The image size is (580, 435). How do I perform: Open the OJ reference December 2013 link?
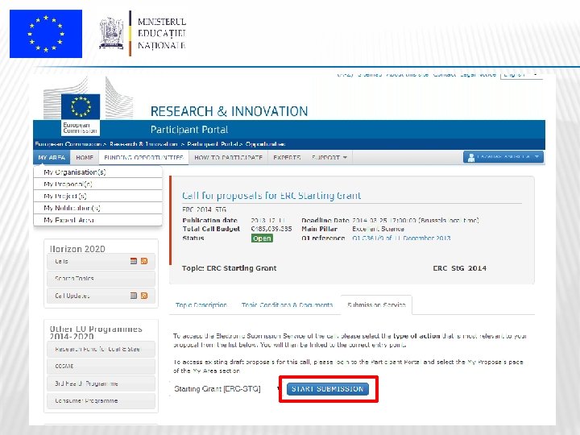[x=401, y=238]
